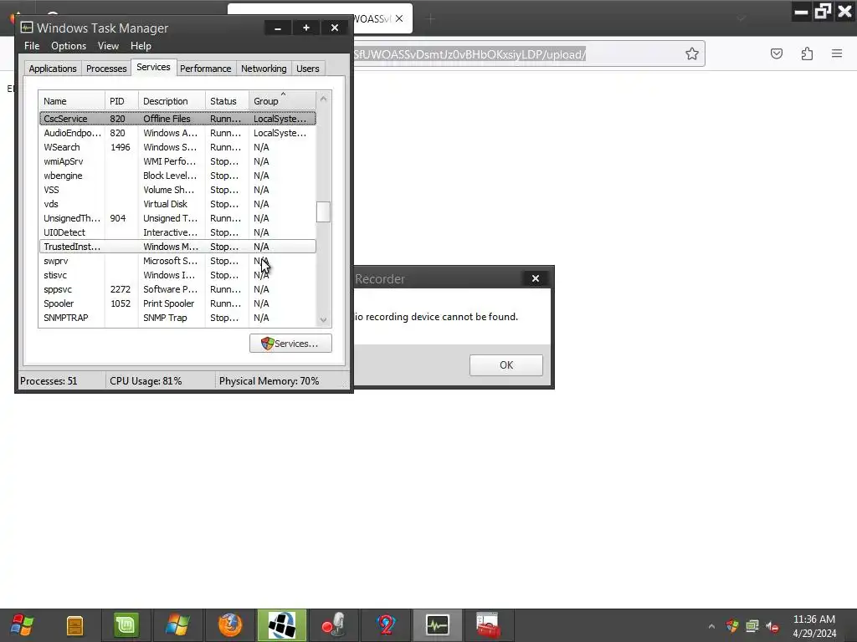Open network tray icon
Viewport: 857px width, 642px height.
coord(752,626)
